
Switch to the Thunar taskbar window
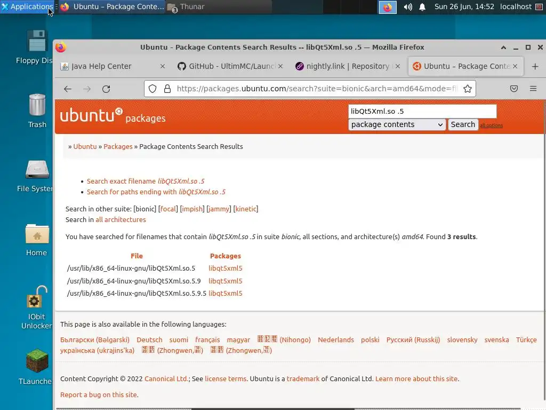click(x=219, y=6)
